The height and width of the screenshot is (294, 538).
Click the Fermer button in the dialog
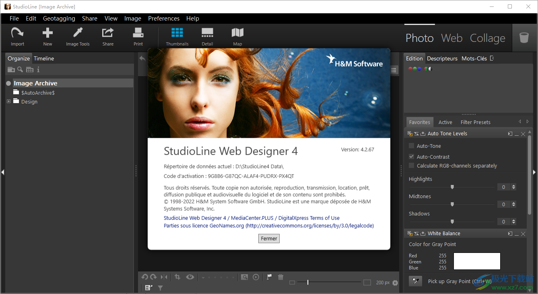point(268,238)
